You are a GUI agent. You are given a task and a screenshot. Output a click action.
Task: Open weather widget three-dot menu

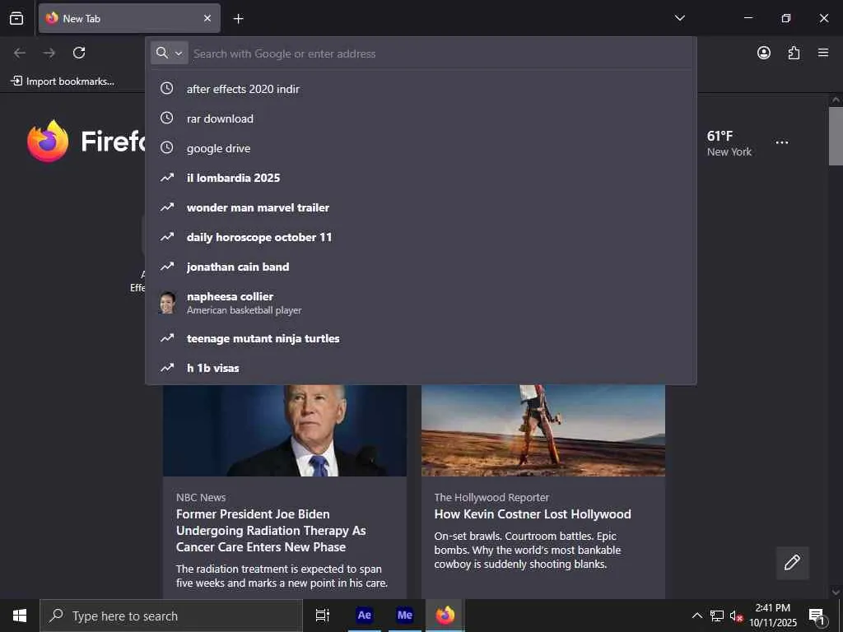coord(782,142)
